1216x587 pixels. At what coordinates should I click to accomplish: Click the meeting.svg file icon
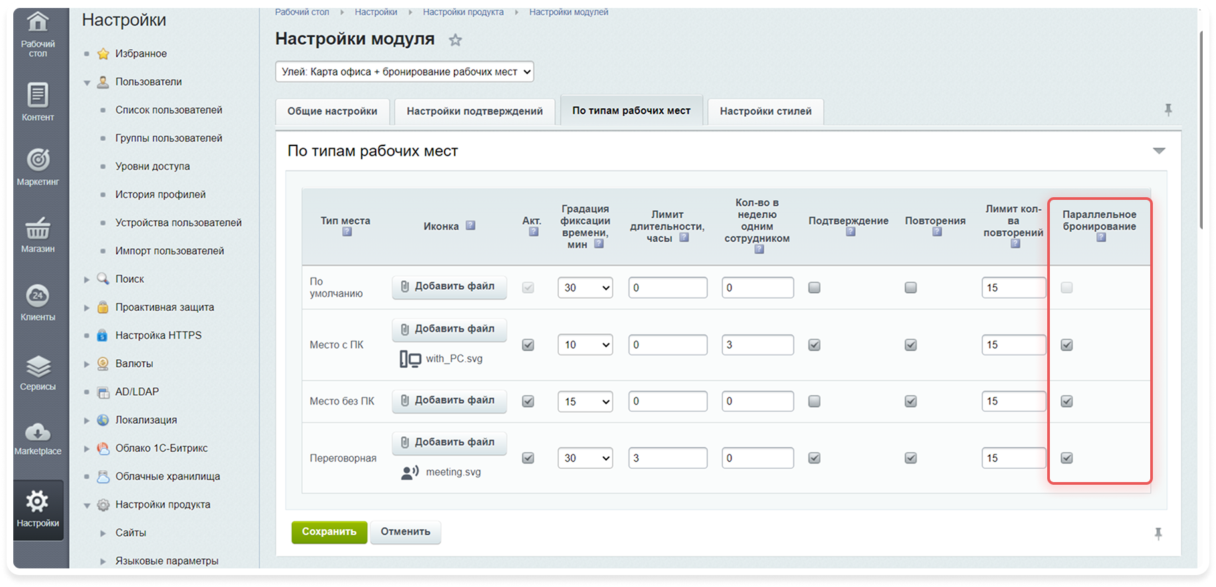410,472
